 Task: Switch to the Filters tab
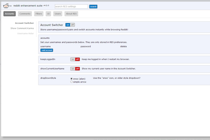point(39,14)
